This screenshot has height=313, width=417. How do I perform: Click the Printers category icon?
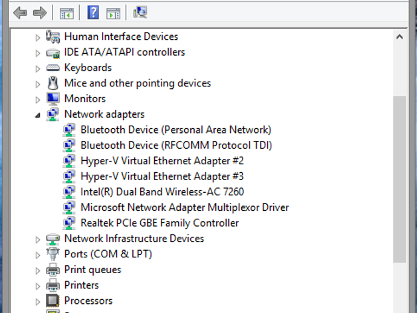[x=53, y=285]
